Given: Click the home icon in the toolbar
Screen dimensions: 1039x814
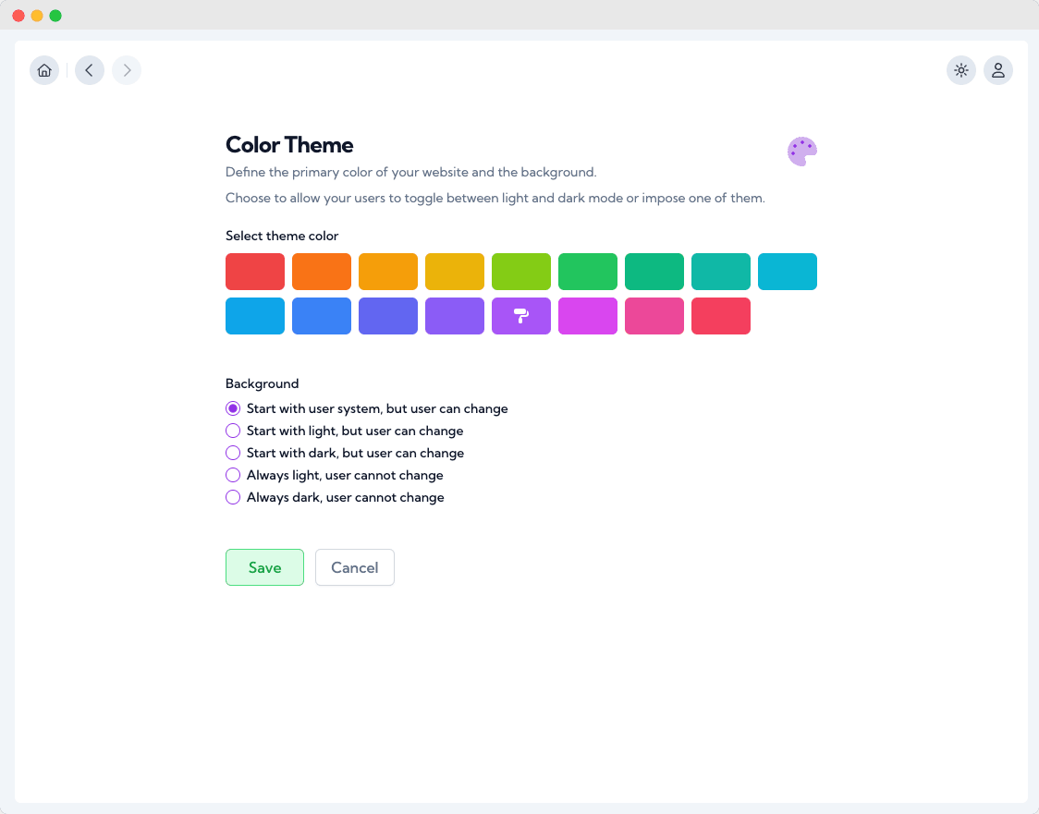Looking at the screenshot, I should tap(44, 70).
